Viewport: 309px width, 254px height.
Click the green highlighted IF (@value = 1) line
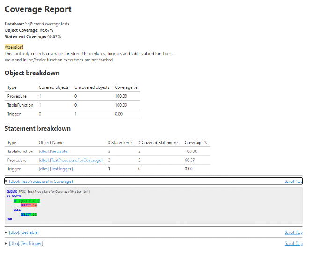pos(27,201)
